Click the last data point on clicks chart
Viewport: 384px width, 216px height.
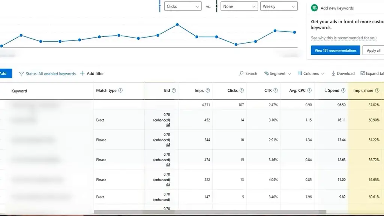click(295, 32)
